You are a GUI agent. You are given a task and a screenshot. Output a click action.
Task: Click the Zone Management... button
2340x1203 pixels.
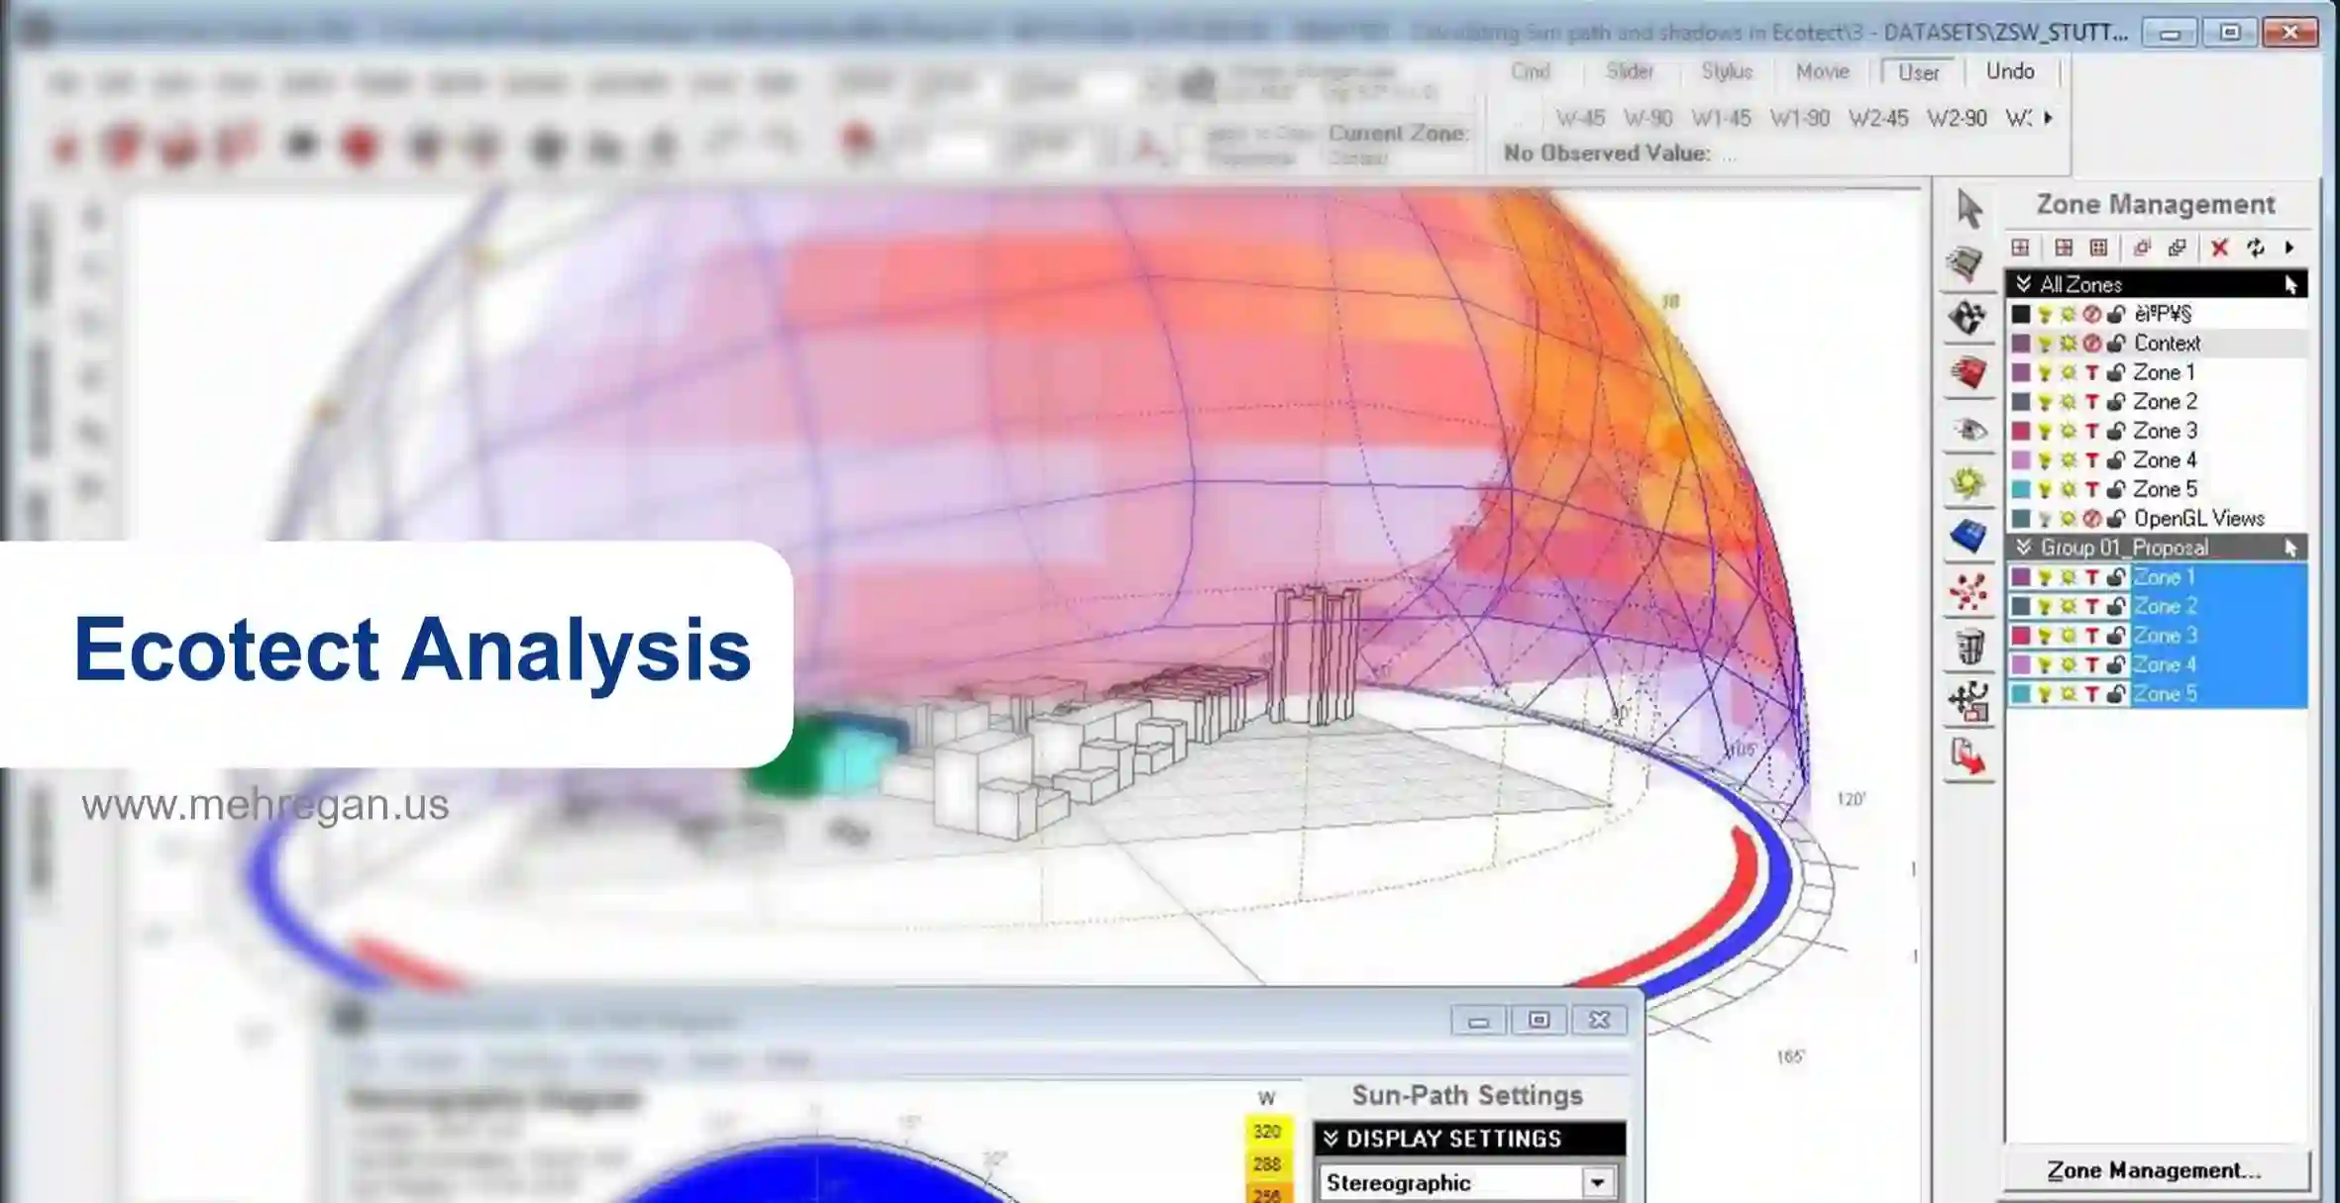tap(2154, 1170)
